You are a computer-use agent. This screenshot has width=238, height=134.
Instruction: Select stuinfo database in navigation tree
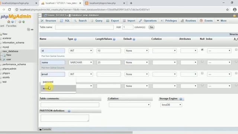[x=6, y=77]
